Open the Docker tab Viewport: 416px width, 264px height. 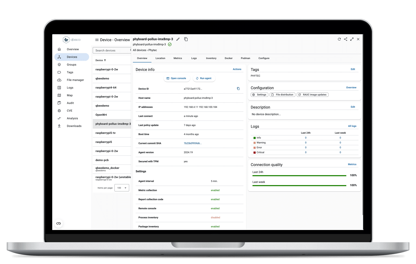click(x=229, y=58)
